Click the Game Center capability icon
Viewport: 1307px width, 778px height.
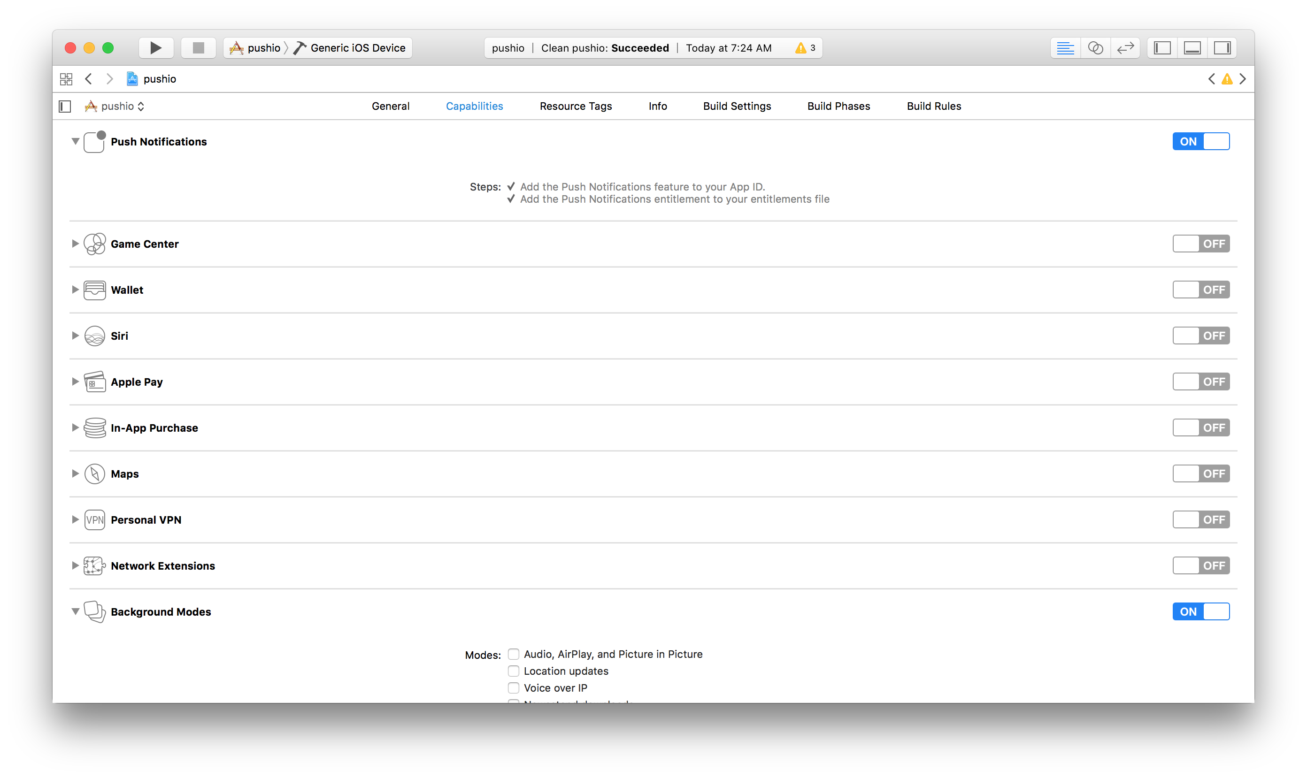pyautogui.click(x=95, y=244)
